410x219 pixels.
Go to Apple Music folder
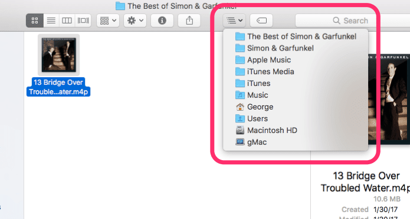pyautogui.click(x=296, y=60)
